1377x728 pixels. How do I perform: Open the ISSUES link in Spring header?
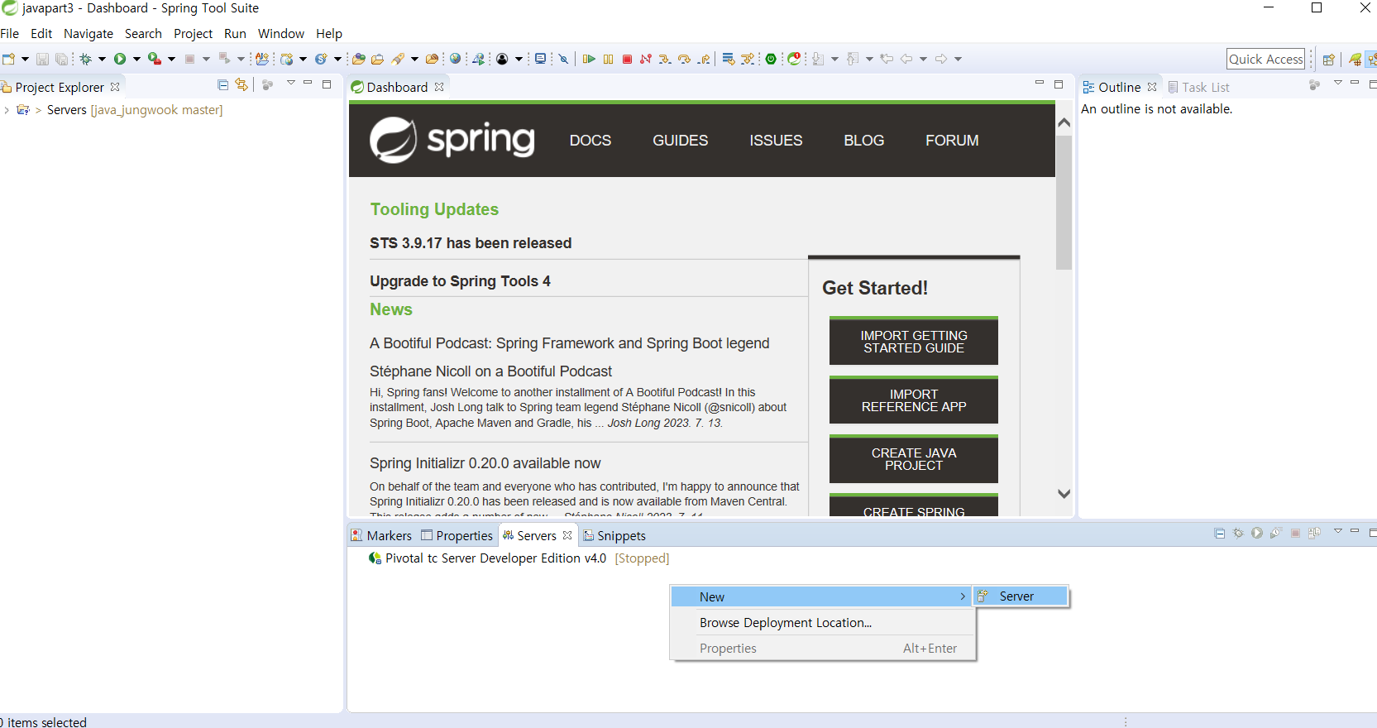click(776, 141)
